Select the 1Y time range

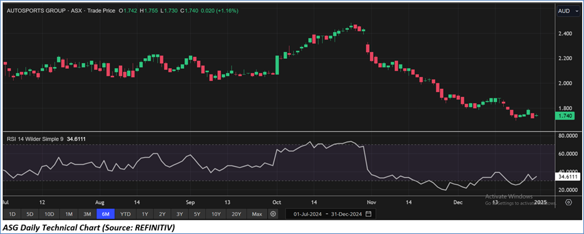click(145, 214)
